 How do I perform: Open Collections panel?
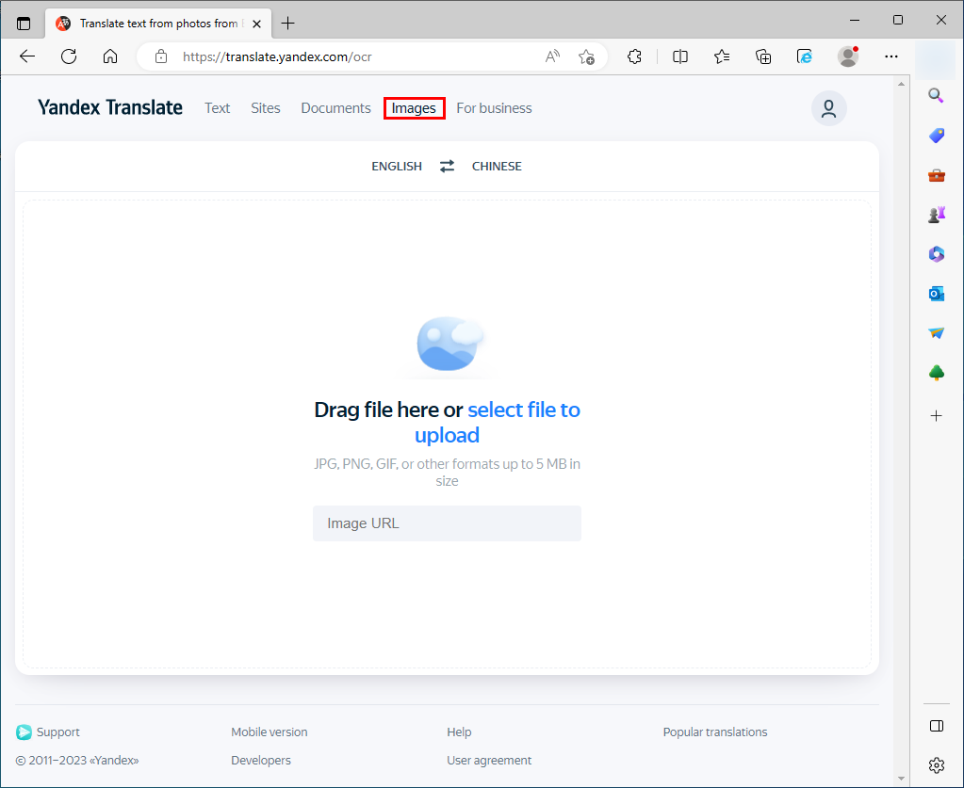763,56
